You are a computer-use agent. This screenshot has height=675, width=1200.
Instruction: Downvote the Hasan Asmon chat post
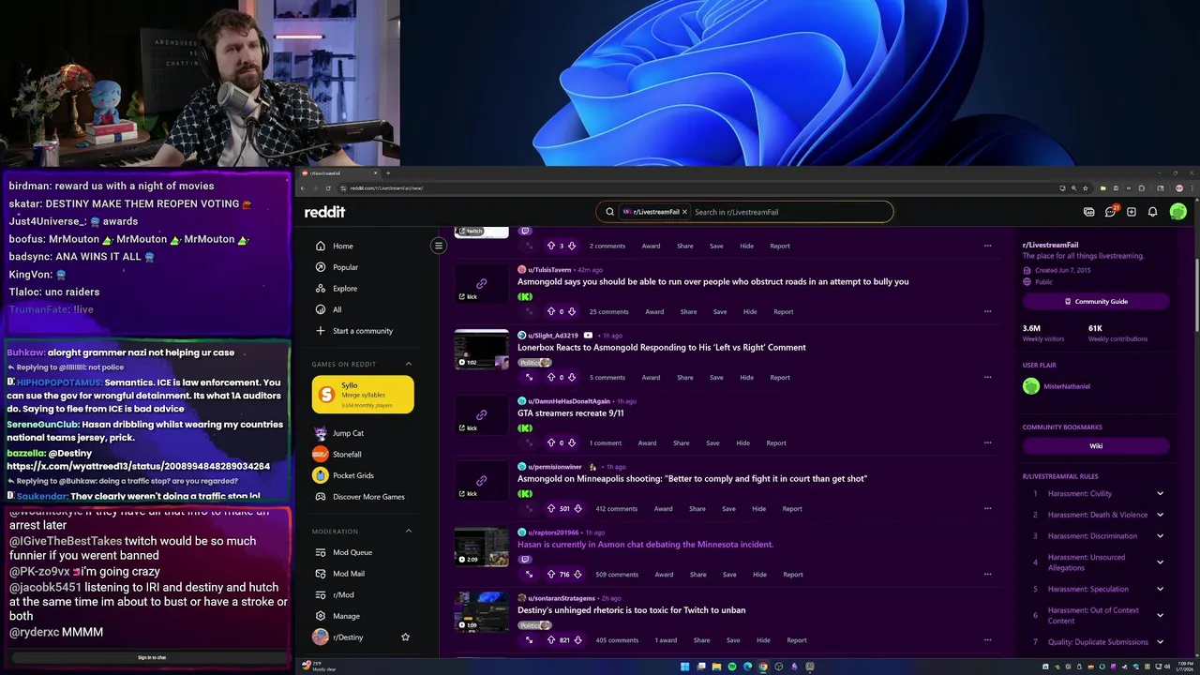pos(577,575)
